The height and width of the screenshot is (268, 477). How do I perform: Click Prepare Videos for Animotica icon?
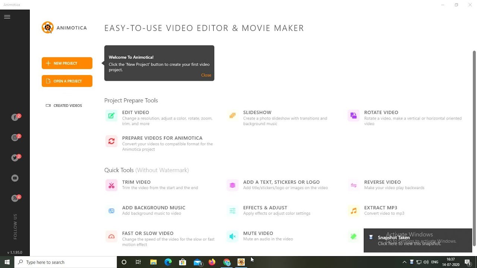pyautogui.click(x=111, y=141)
